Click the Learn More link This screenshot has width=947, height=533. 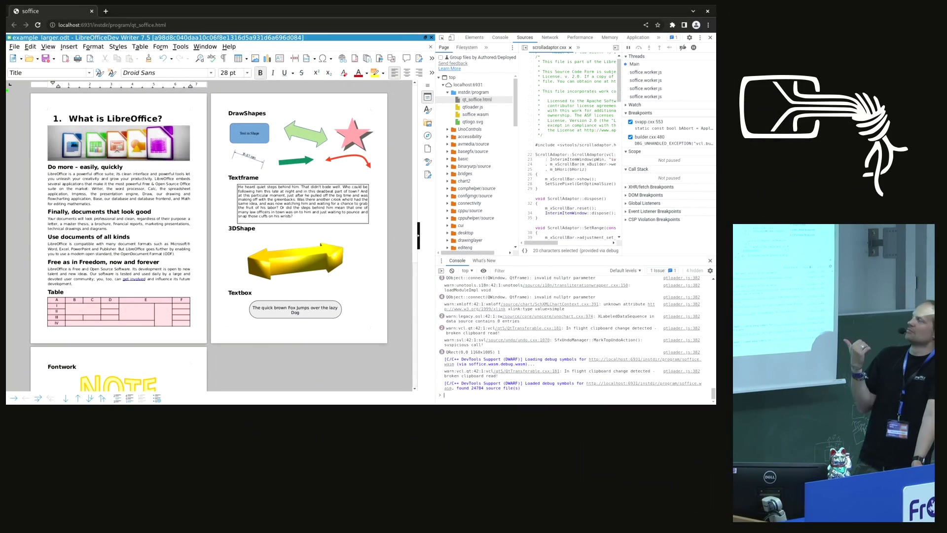tap(449, 69)
